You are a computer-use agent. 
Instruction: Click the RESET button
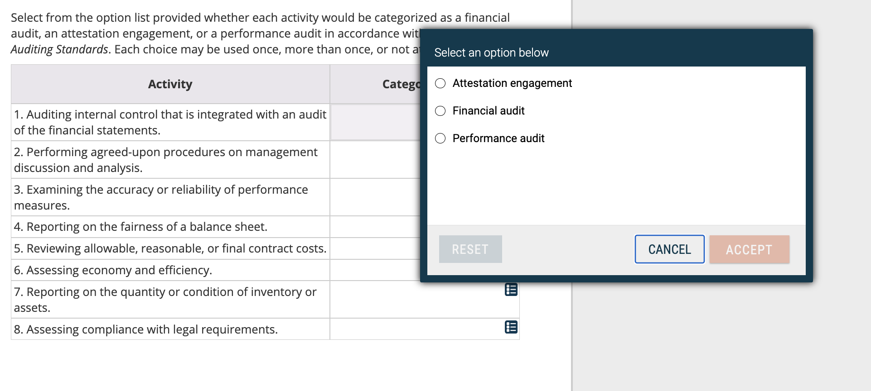(470, 249)
